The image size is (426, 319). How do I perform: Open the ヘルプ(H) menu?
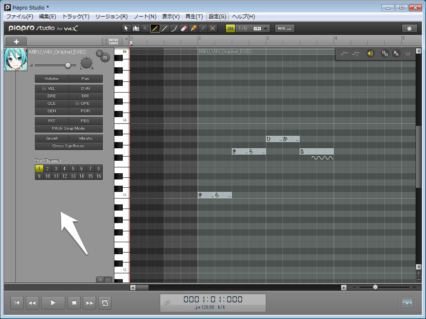pyautogui.click(x=243, y=17)
